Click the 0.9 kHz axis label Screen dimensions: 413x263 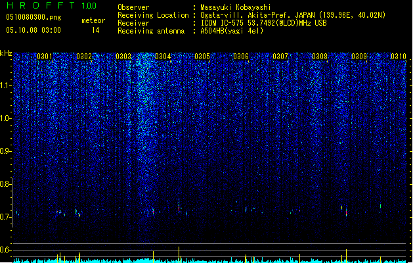point(5,151)
